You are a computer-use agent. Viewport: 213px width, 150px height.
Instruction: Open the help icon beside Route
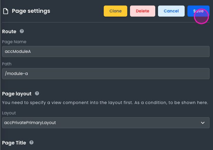[22, 31]
